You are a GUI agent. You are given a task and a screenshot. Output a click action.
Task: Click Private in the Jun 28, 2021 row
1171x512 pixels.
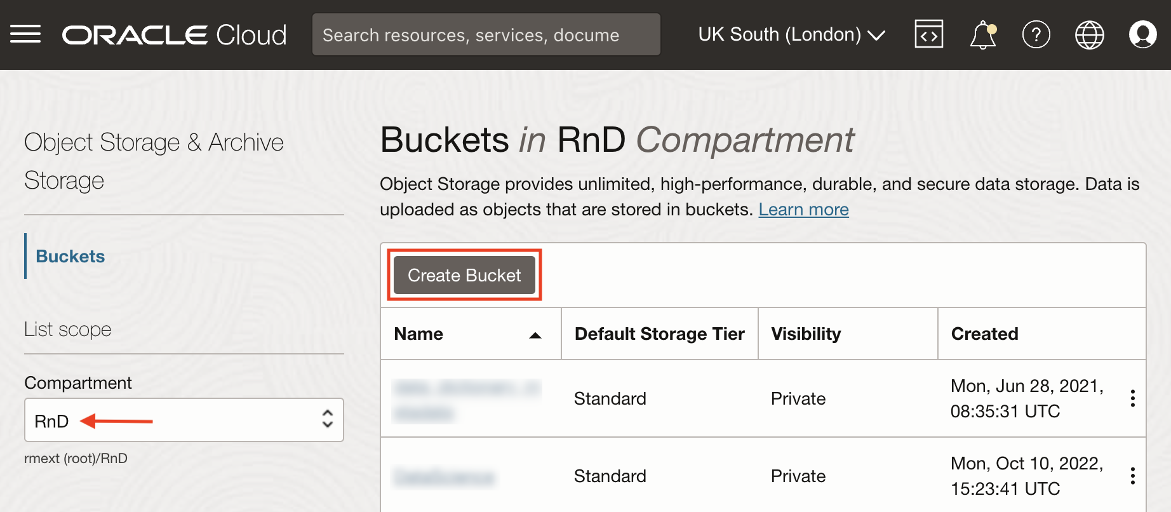click(798, 398)
